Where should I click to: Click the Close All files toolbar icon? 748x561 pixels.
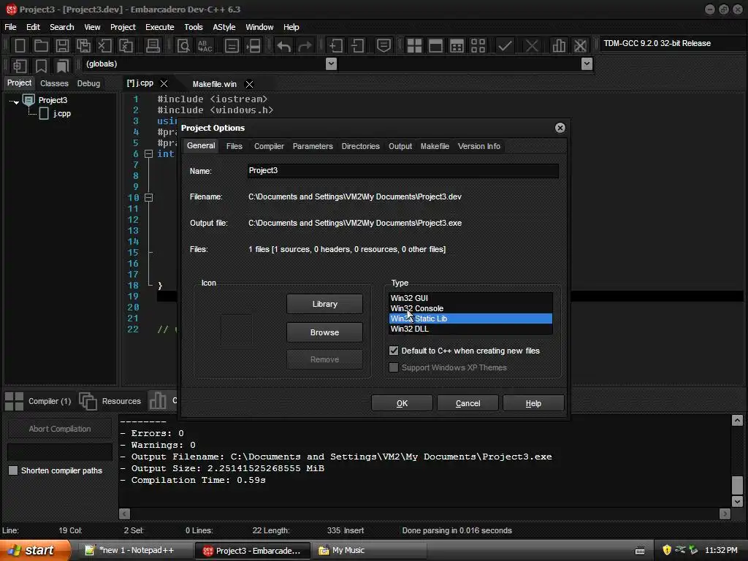pyautogui.click(x=126, y=46)
